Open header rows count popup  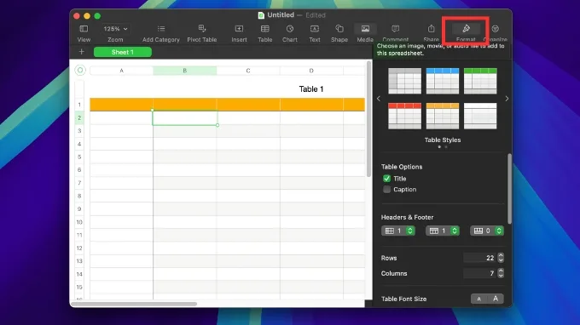click(443, 231)
